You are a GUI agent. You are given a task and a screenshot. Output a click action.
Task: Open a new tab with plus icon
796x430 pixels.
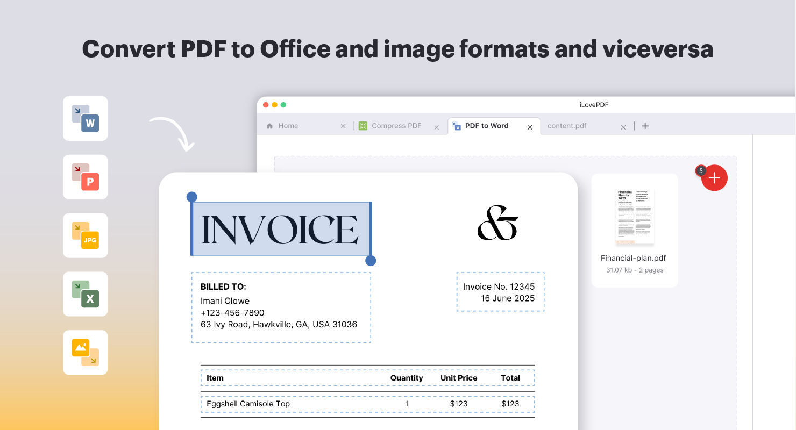[645, 126]
